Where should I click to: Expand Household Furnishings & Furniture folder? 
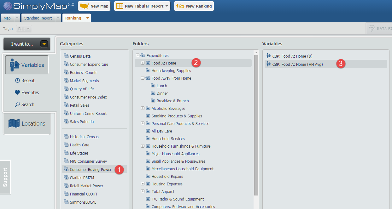coord(143,146)
